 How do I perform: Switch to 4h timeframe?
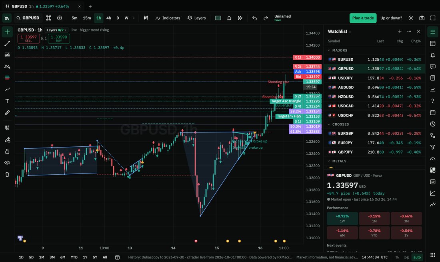pyautogui.click(x=108, y=18)
